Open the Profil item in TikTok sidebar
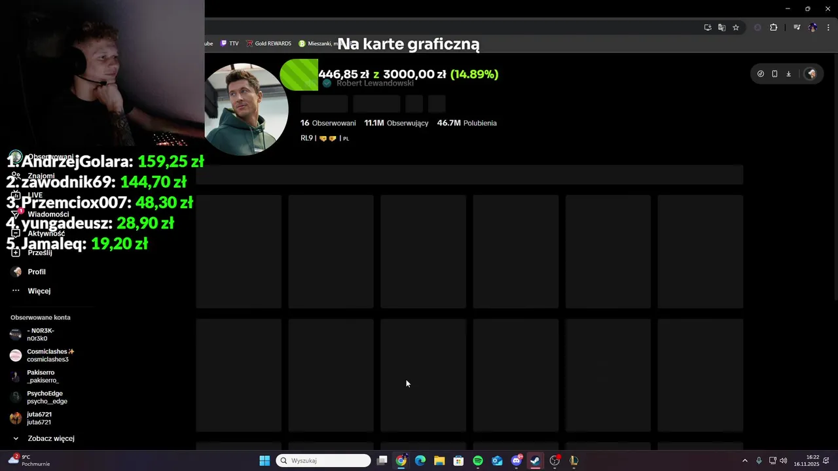 point(28,271)
